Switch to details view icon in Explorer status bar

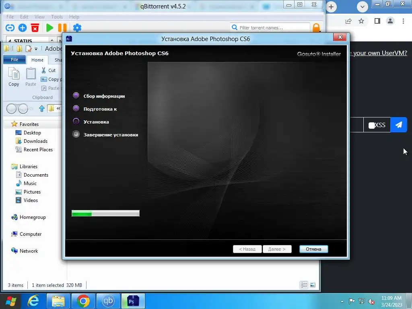click(x=304, y=285)
